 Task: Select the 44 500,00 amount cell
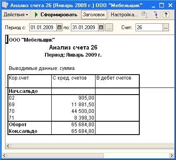73,111
